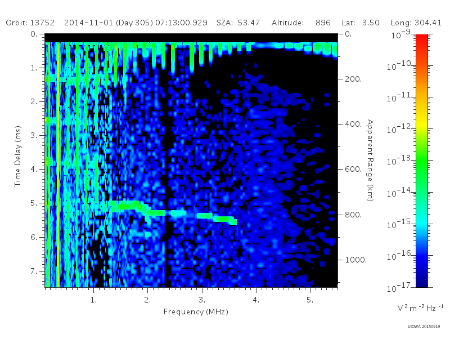Screen dimensions: 450x338
Task: Click the '1.' tick label on time delay axis
Action: (34, 68)
